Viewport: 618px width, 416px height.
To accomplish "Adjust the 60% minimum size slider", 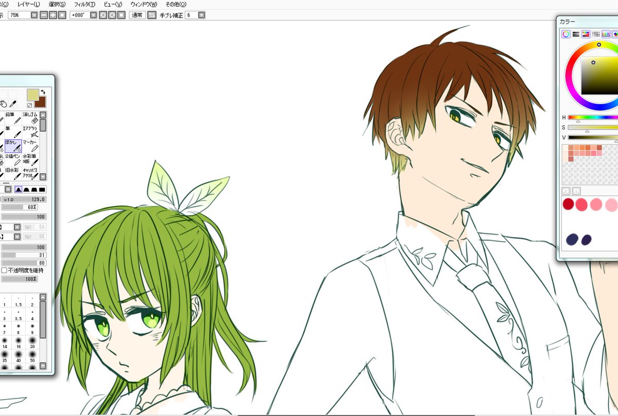I will [x=20, y=207].
